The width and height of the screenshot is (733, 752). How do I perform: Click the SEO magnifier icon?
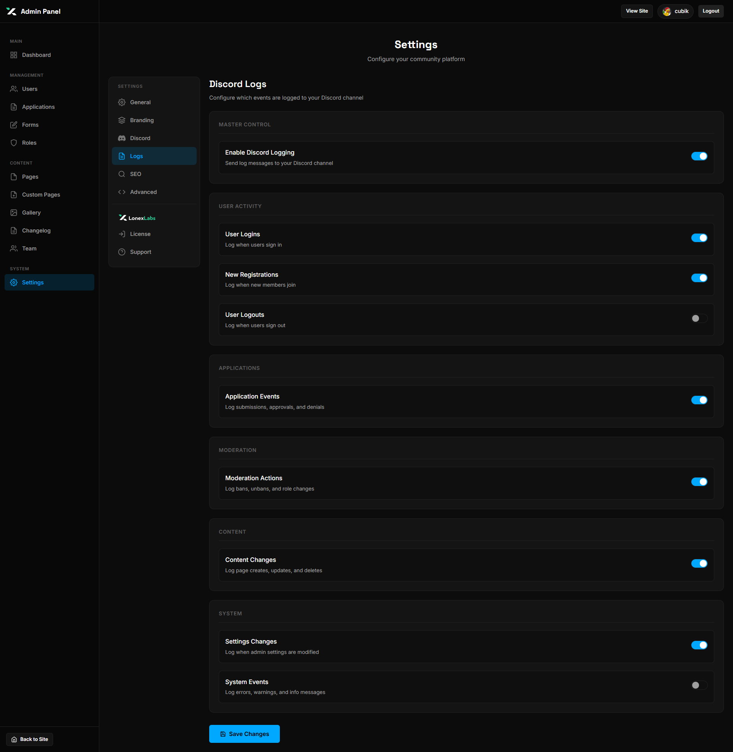pos(122,174)
